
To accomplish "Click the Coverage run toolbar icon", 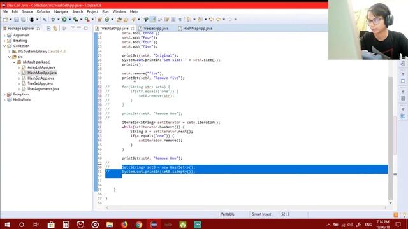I will click(75, 20).
